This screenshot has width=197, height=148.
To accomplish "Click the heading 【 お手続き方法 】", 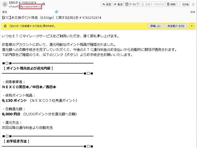I will click(x=17, y=141).
